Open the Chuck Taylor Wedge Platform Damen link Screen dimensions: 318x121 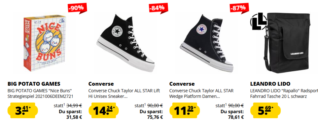click(201, 93)
